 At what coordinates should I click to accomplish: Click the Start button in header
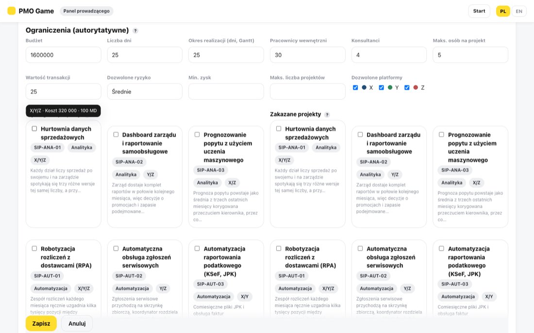(x=479, y=11)
